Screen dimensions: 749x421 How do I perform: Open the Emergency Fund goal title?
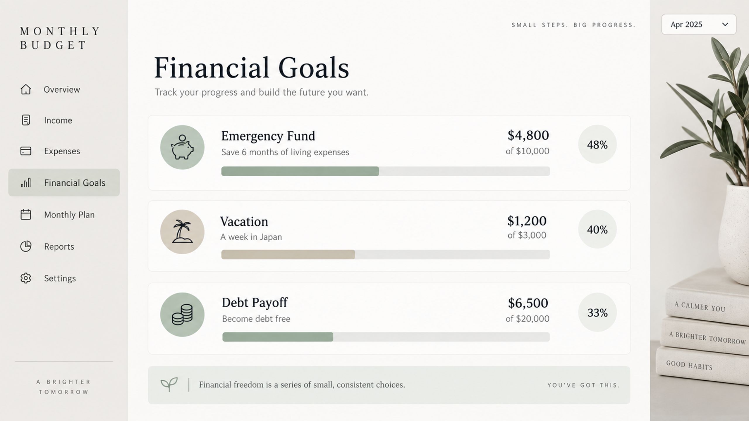point(268,136)
